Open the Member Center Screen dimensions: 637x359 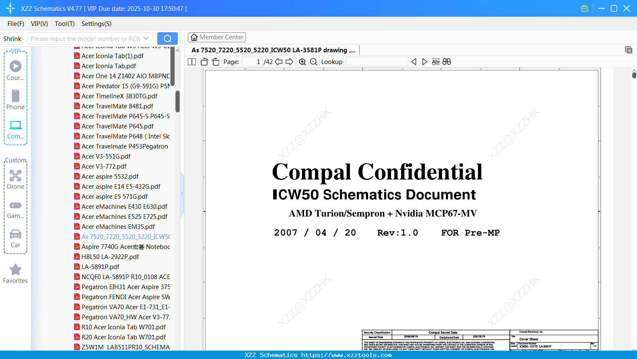[217, 37]
